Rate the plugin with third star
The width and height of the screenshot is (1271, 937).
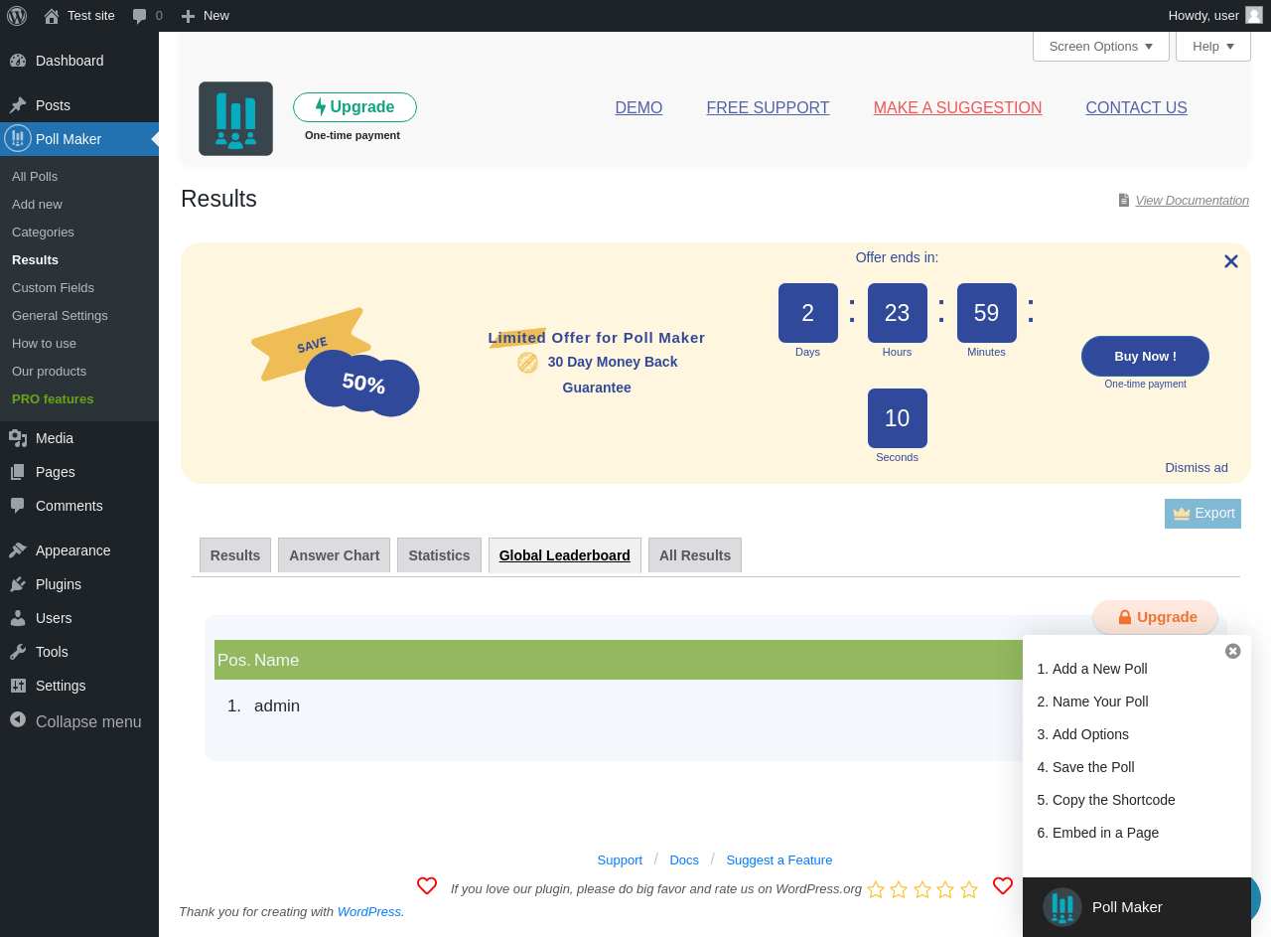click(922, 889)
